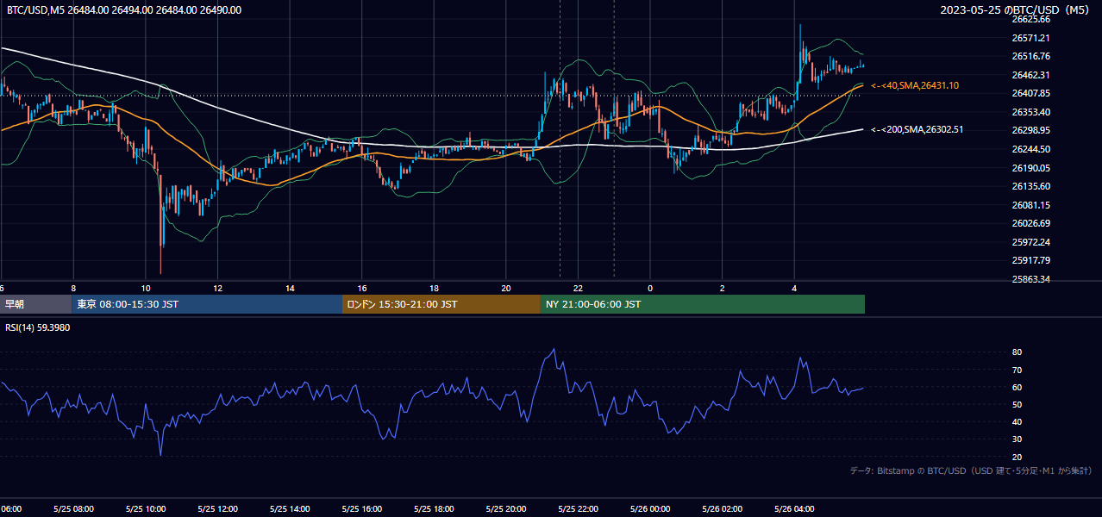
Task: Click the 26135.60 price axis value
Action: (1030, 186)
